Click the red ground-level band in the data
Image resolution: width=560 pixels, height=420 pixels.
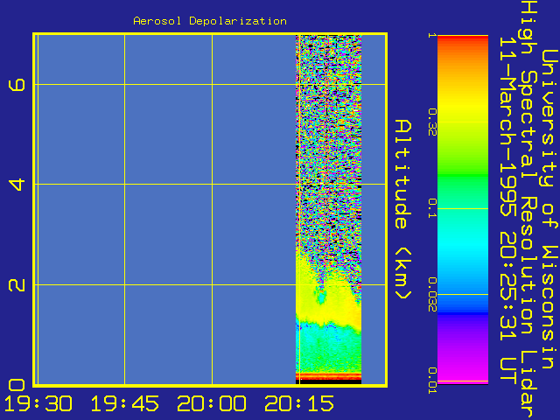(329, 375)
